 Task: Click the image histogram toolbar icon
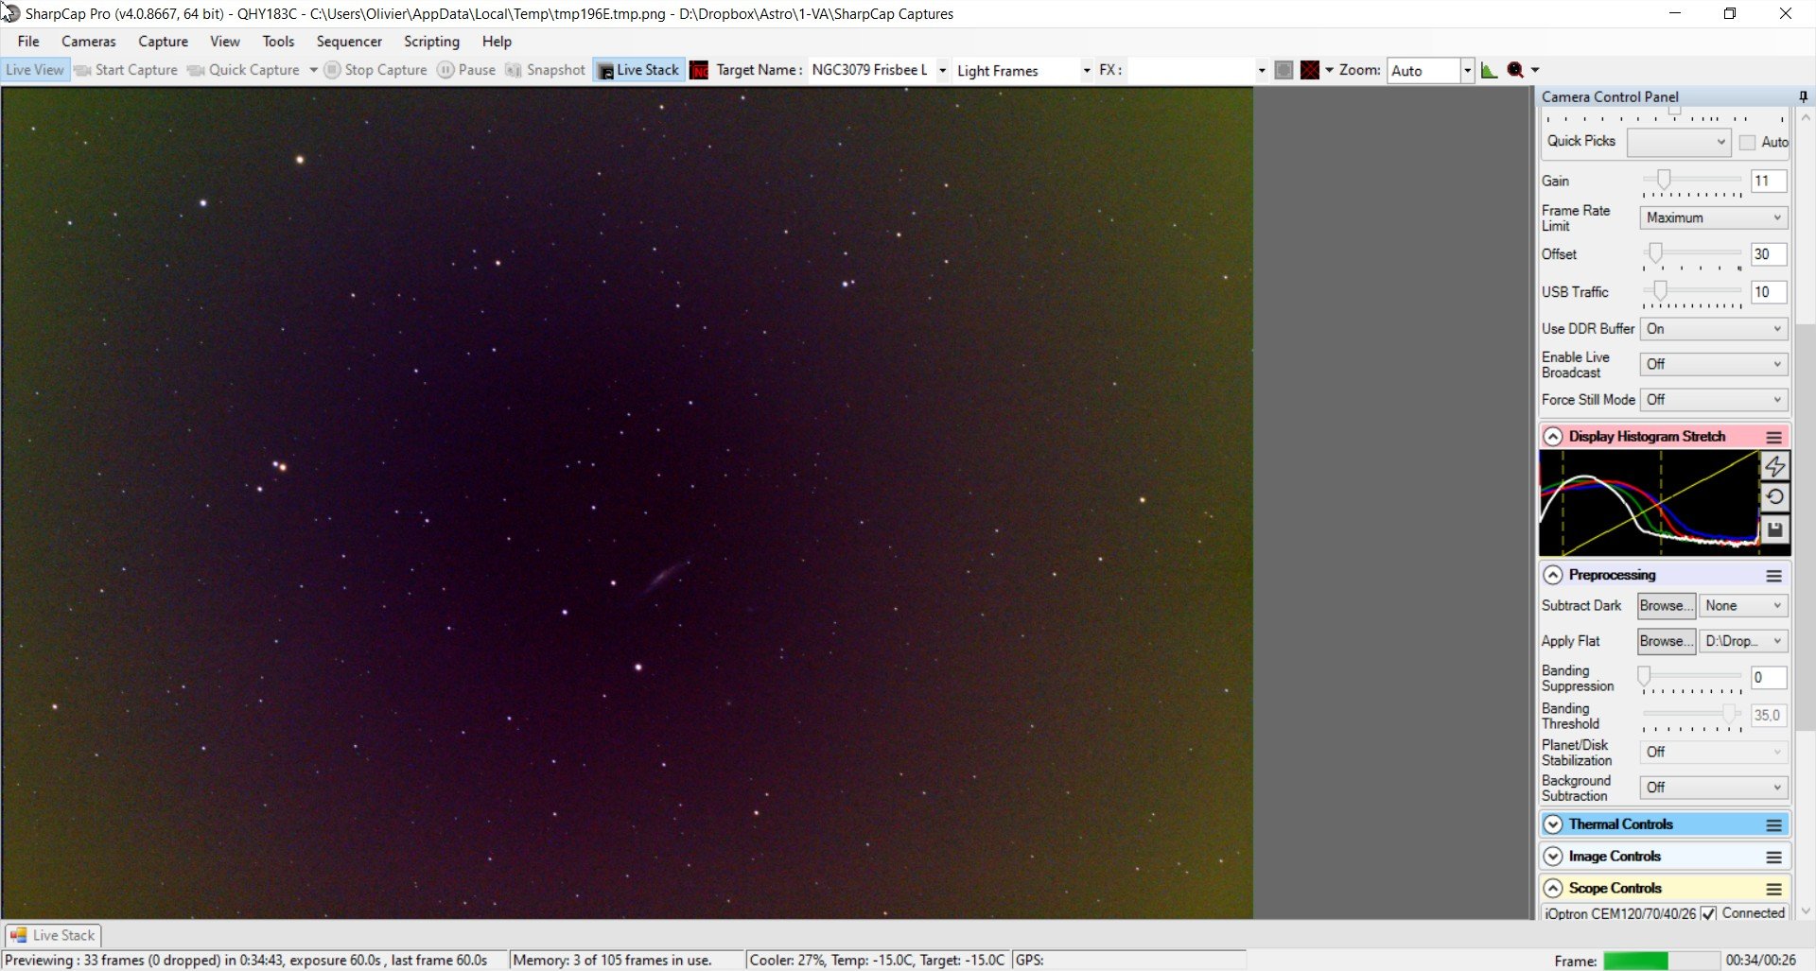(x=1489, y=70)
